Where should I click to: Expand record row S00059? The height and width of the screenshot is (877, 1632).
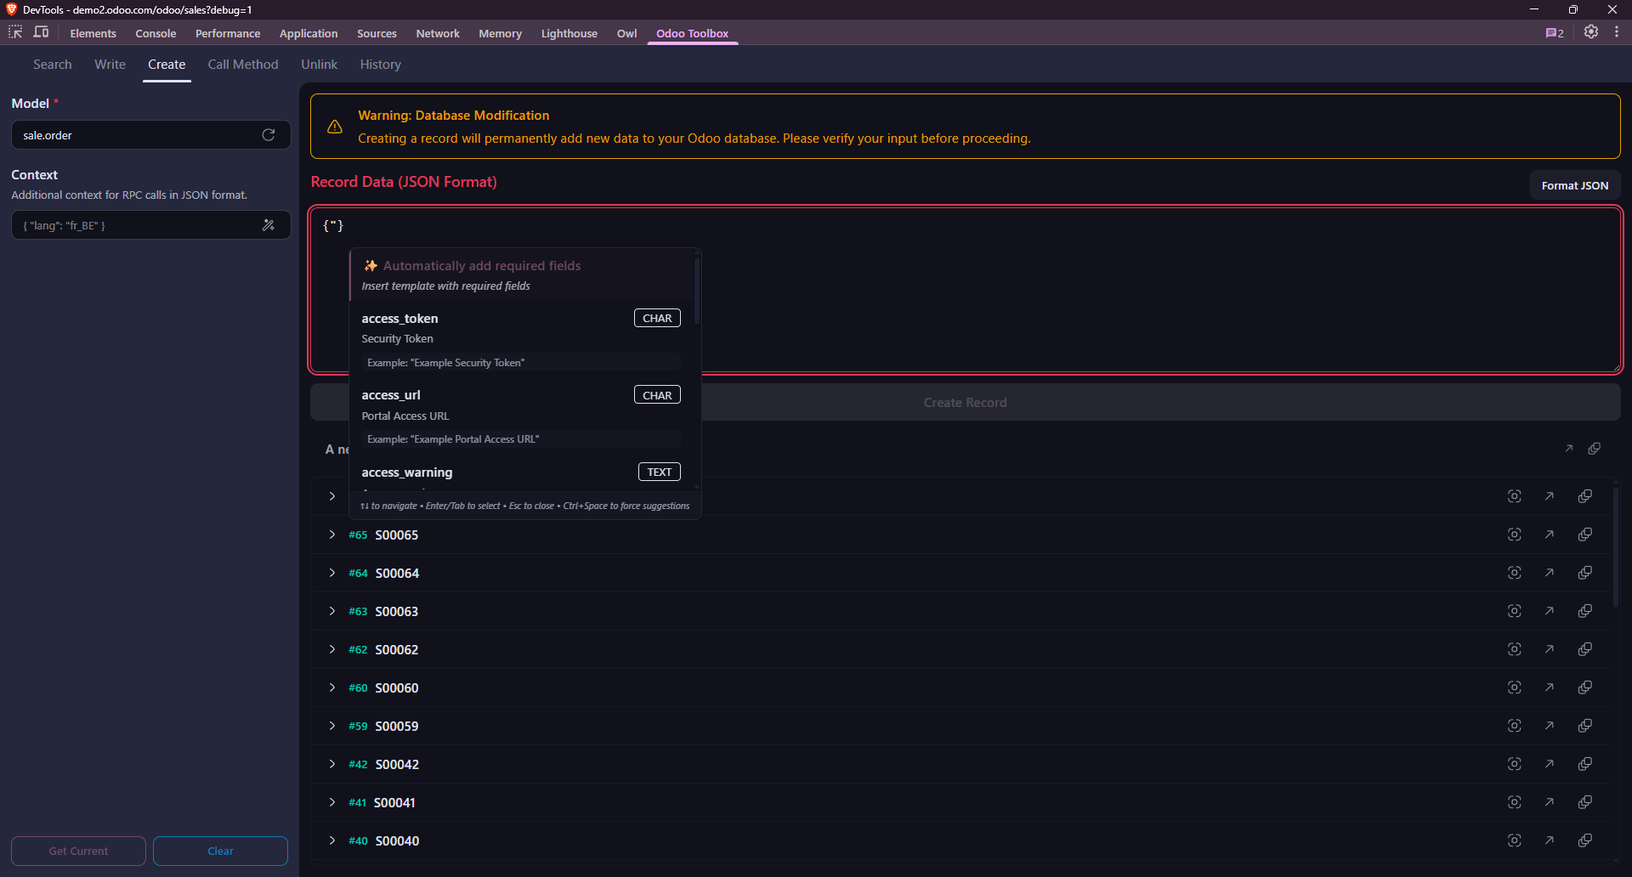point(331,725)
